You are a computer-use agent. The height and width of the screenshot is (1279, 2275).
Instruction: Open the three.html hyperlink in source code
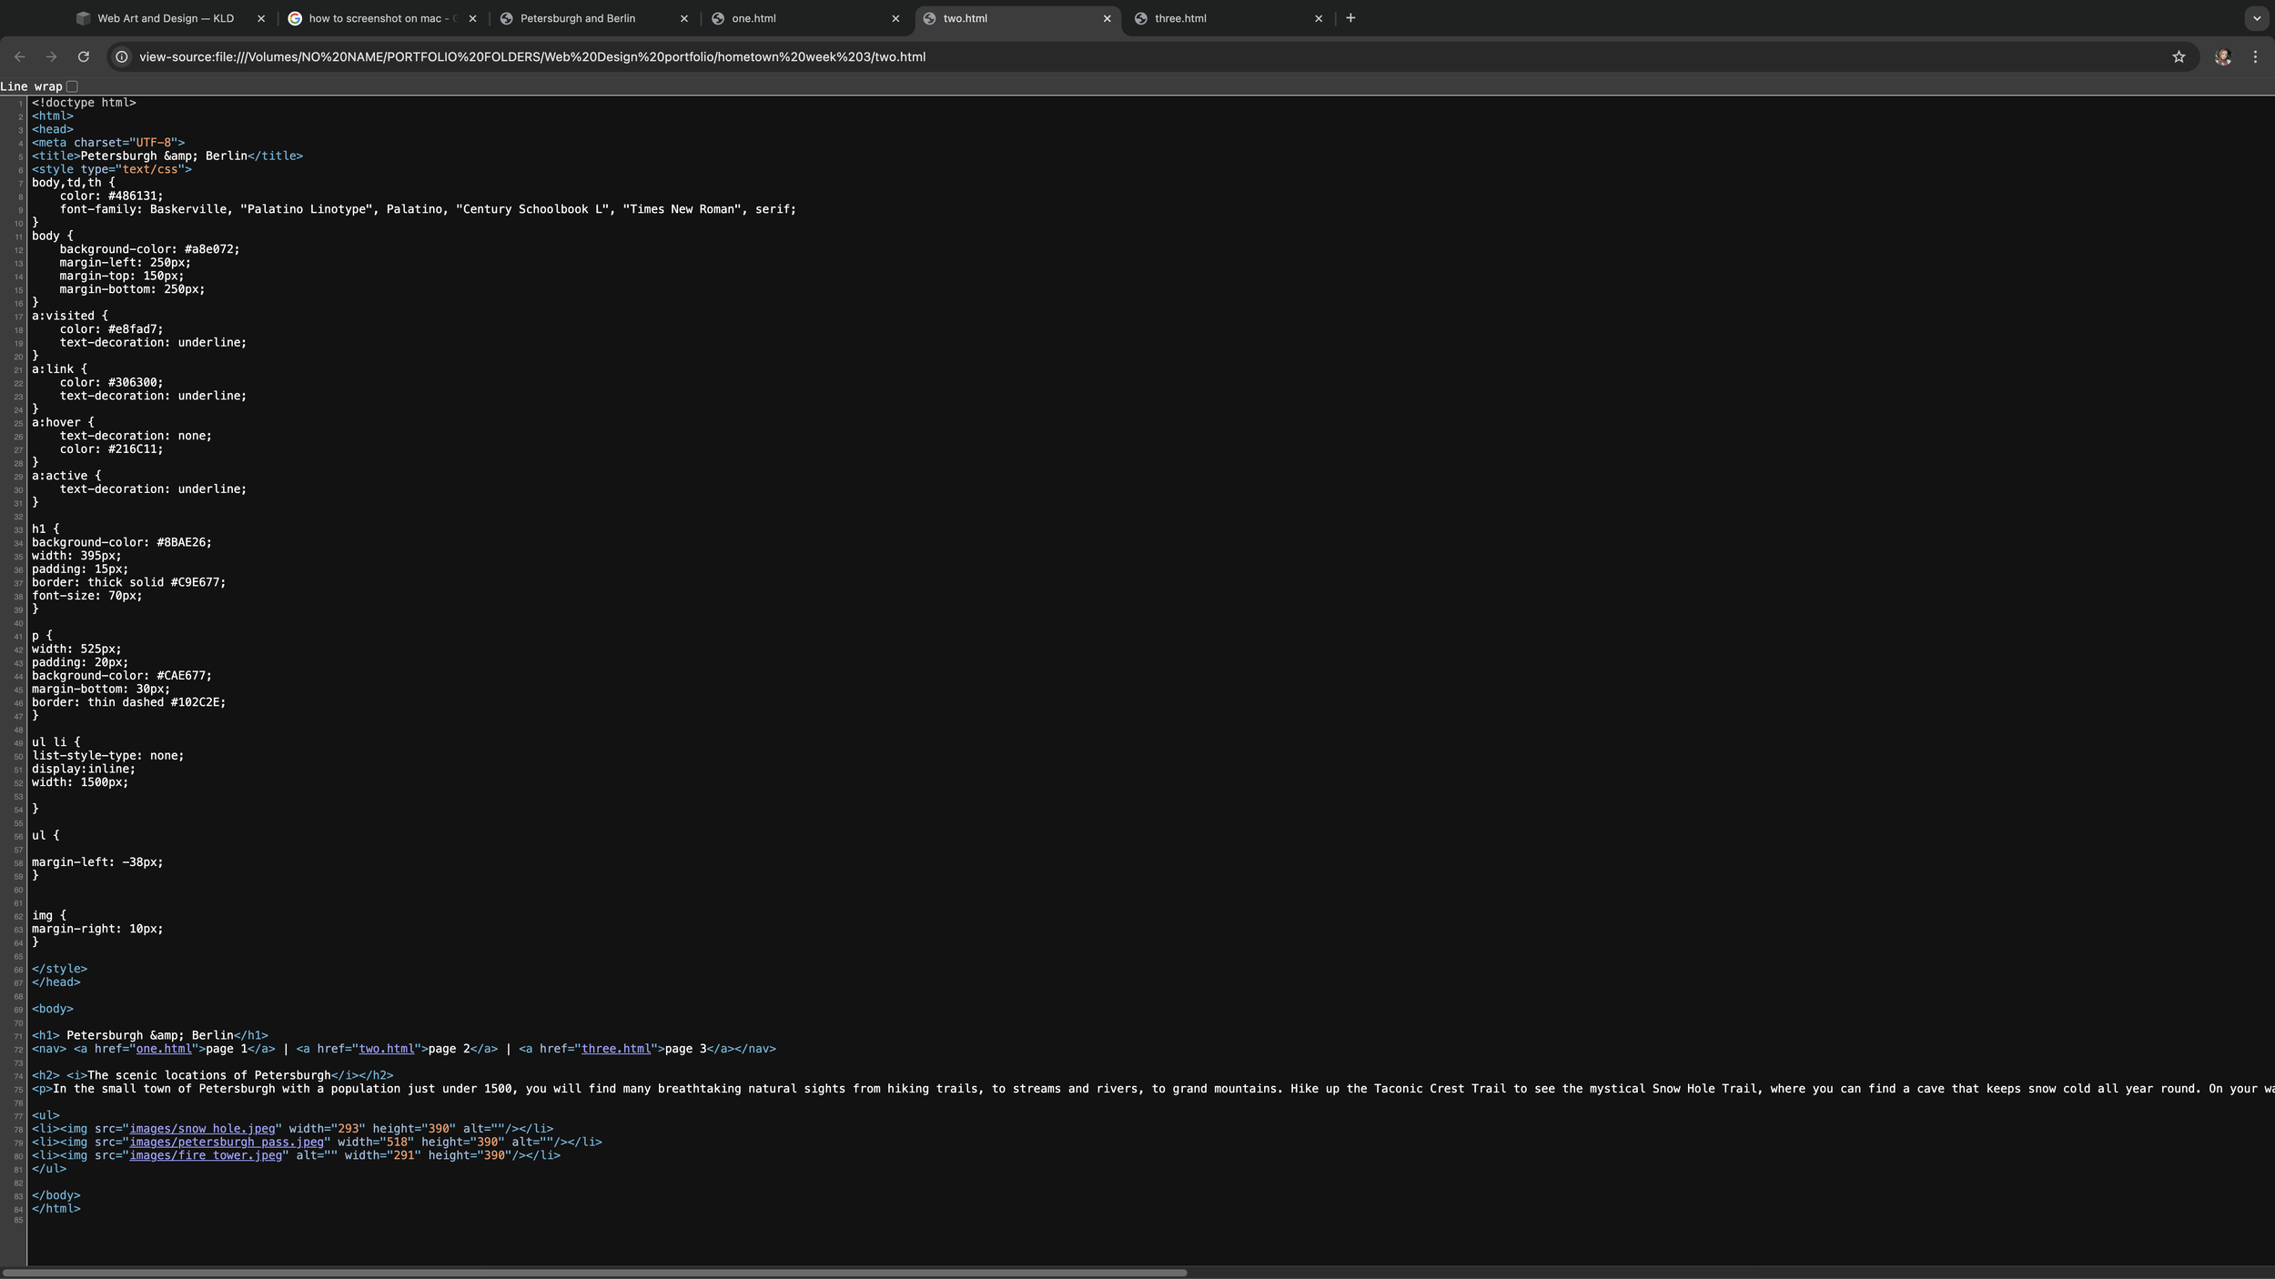[x=615, y=1048]
